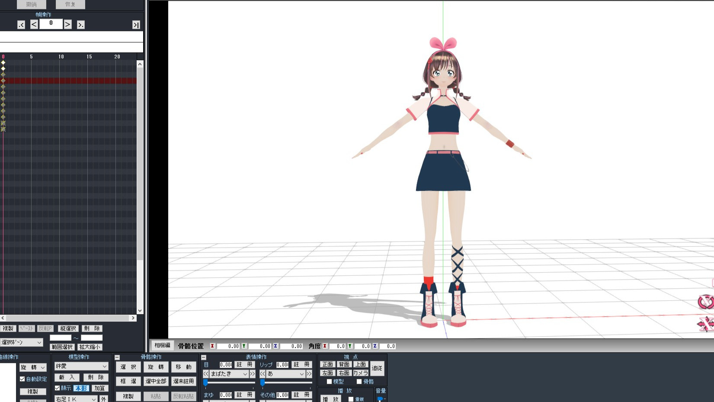
Task: Jump to the previous keyframe (.< button)
Action: pyautogui.click(x=21, y=25)
